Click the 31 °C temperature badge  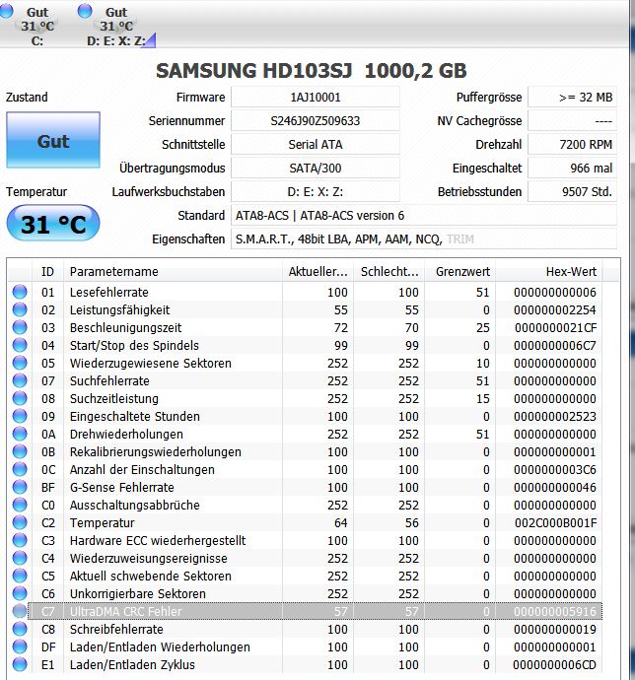[x=53, y=224]
